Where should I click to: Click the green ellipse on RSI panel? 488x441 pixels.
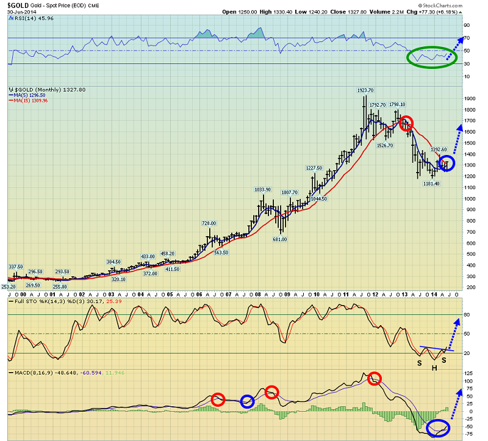click(432, 57)
